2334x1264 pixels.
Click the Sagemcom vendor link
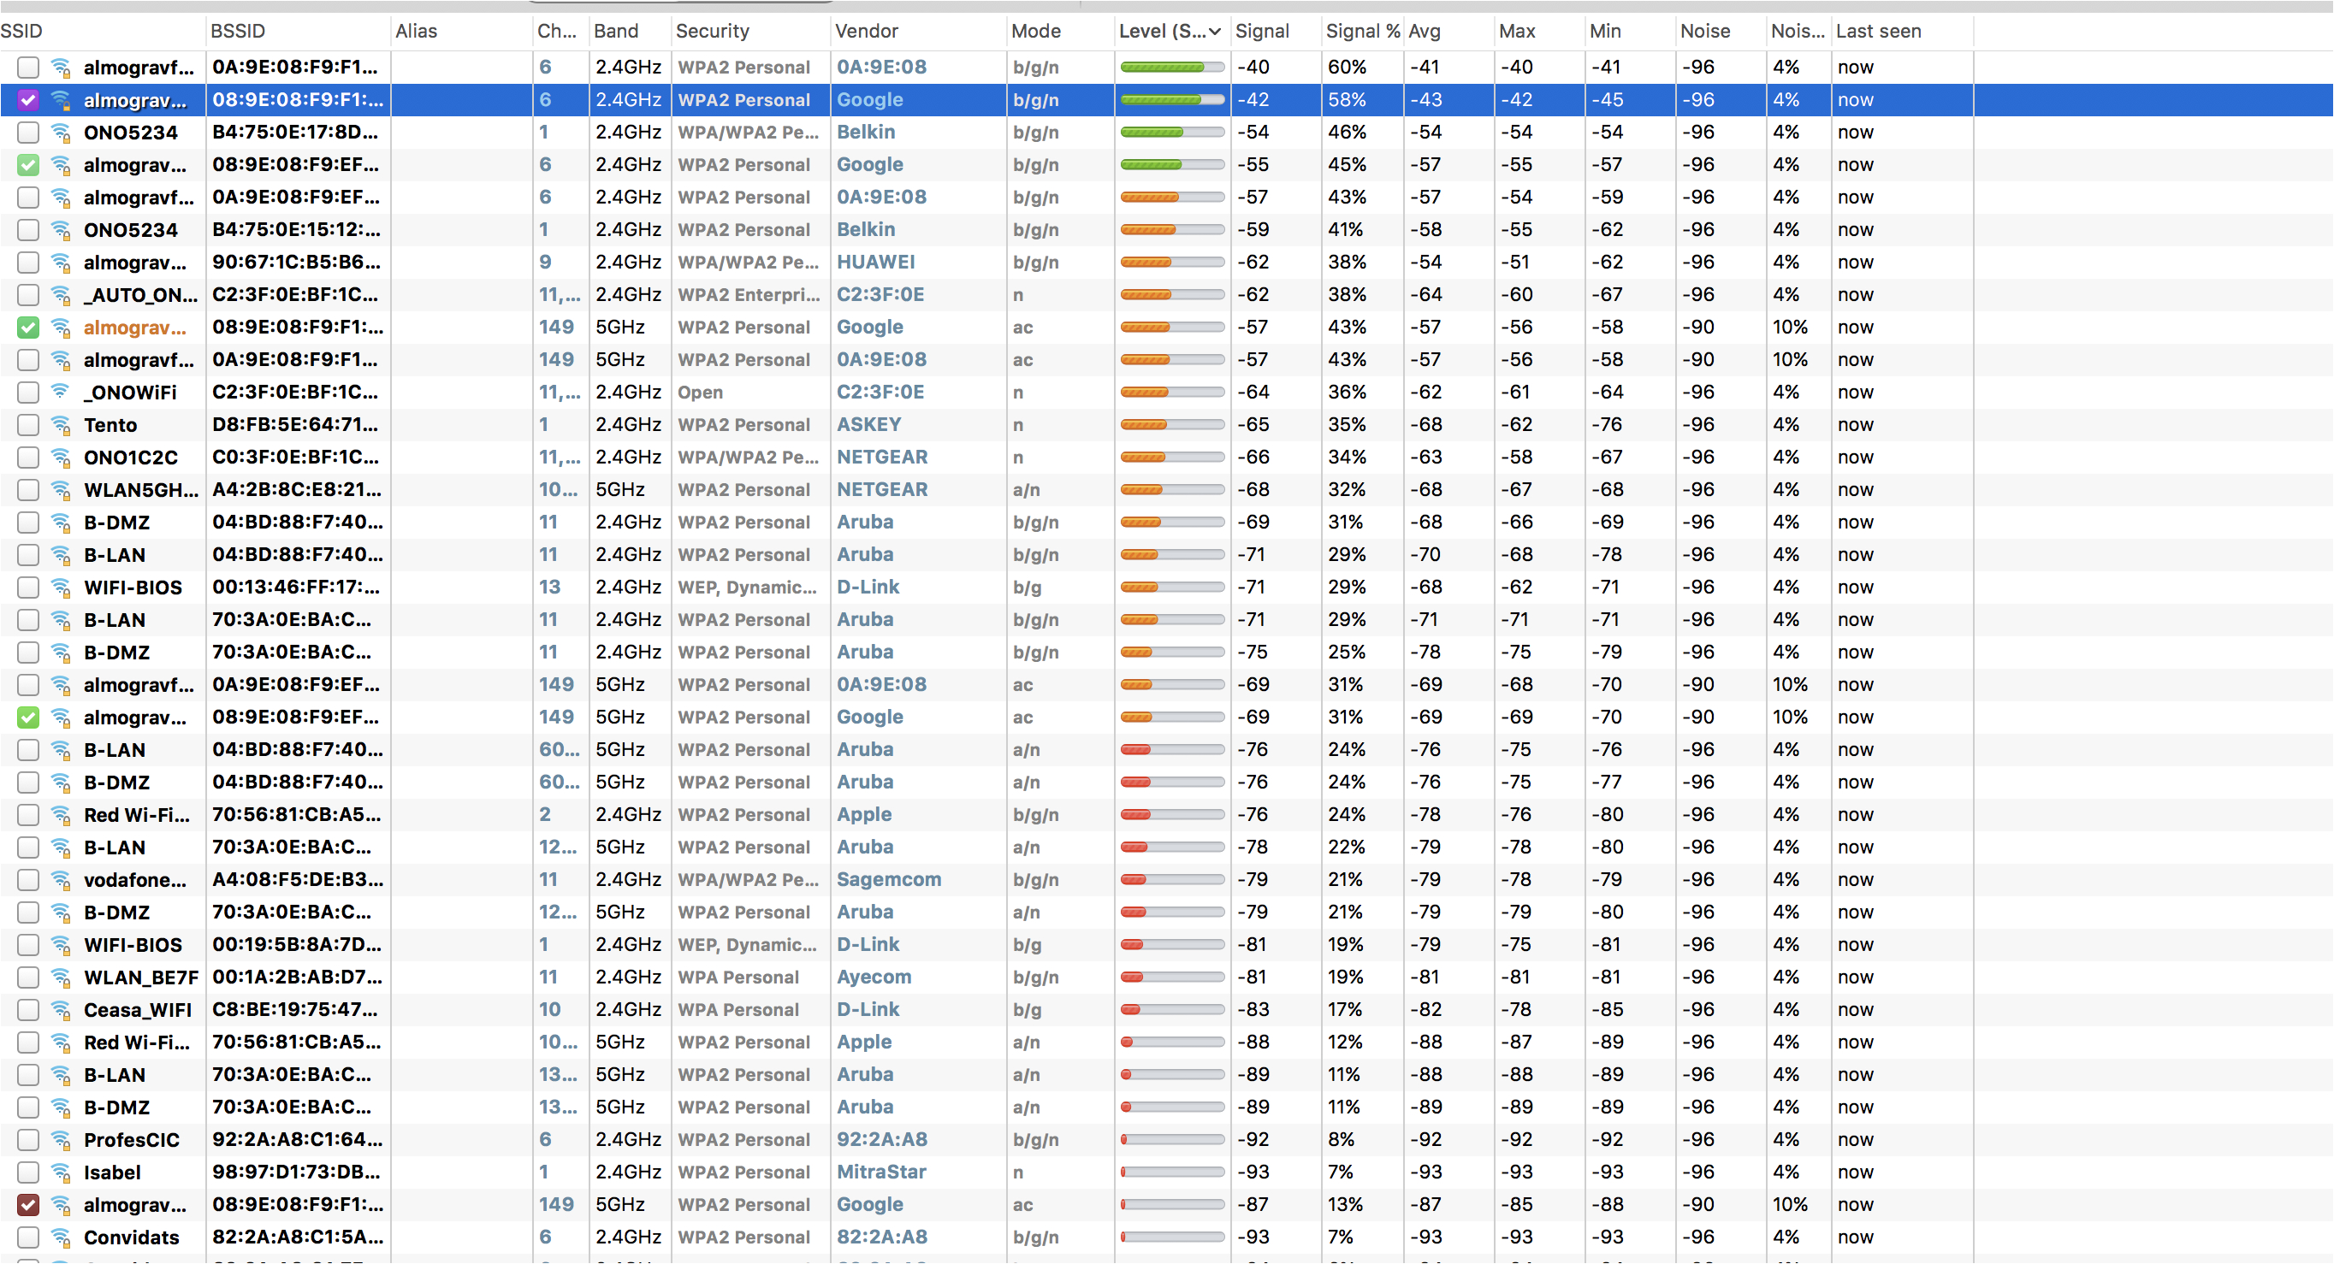(x=888, y=880)
